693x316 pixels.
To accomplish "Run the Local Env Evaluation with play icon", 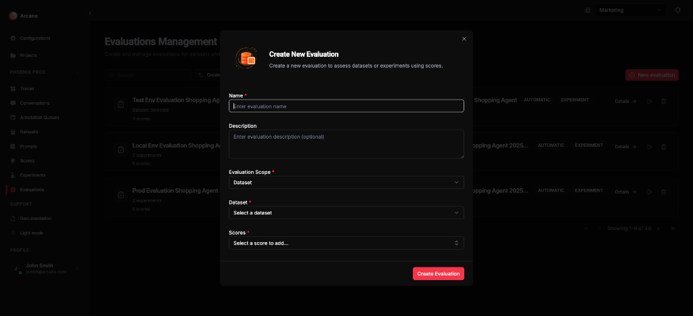I will (649, 147).
